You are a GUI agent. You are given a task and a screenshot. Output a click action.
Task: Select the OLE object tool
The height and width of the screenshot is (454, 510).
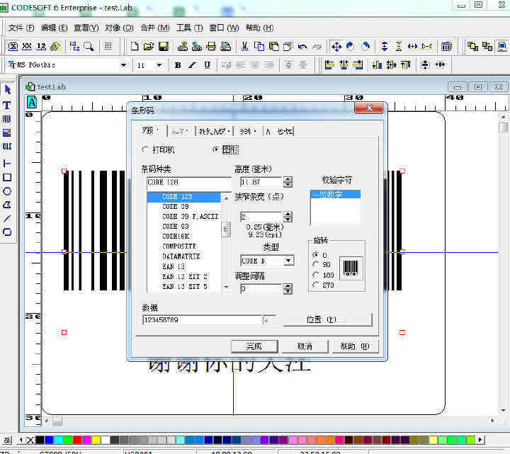(7, 147)
